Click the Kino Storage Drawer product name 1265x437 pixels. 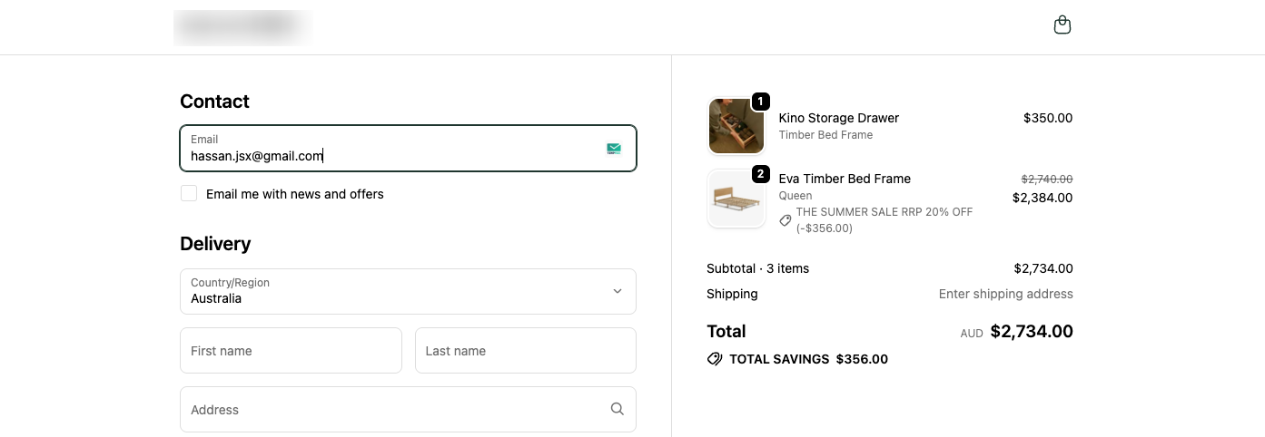point(839,118)
